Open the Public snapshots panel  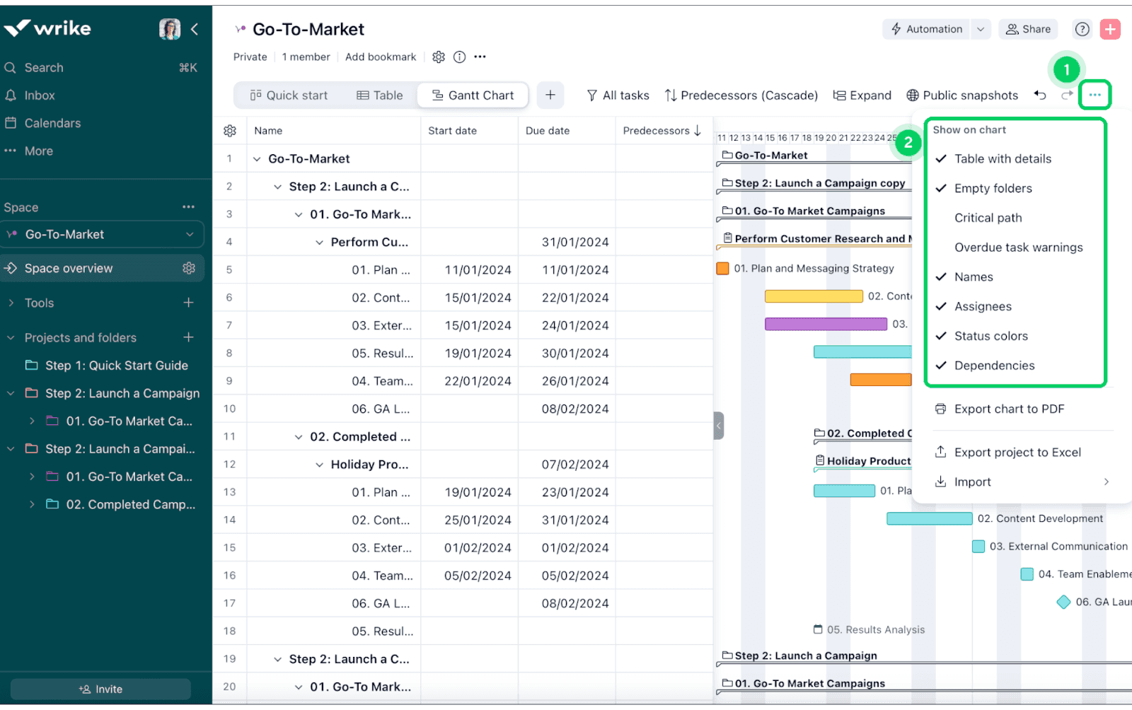tap(962, 95)
